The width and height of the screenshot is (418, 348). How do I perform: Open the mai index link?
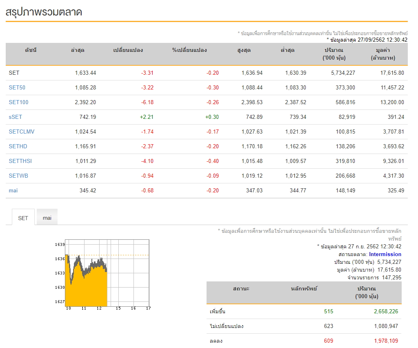tap(13, 190)
